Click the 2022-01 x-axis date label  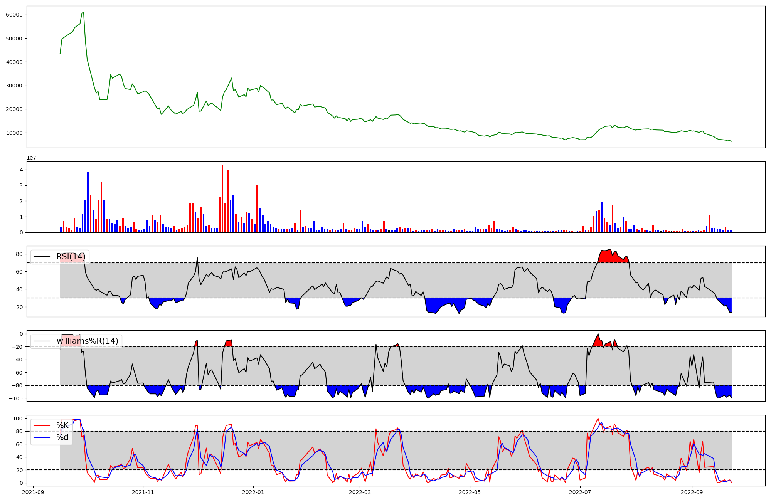(x=253, y=492)
